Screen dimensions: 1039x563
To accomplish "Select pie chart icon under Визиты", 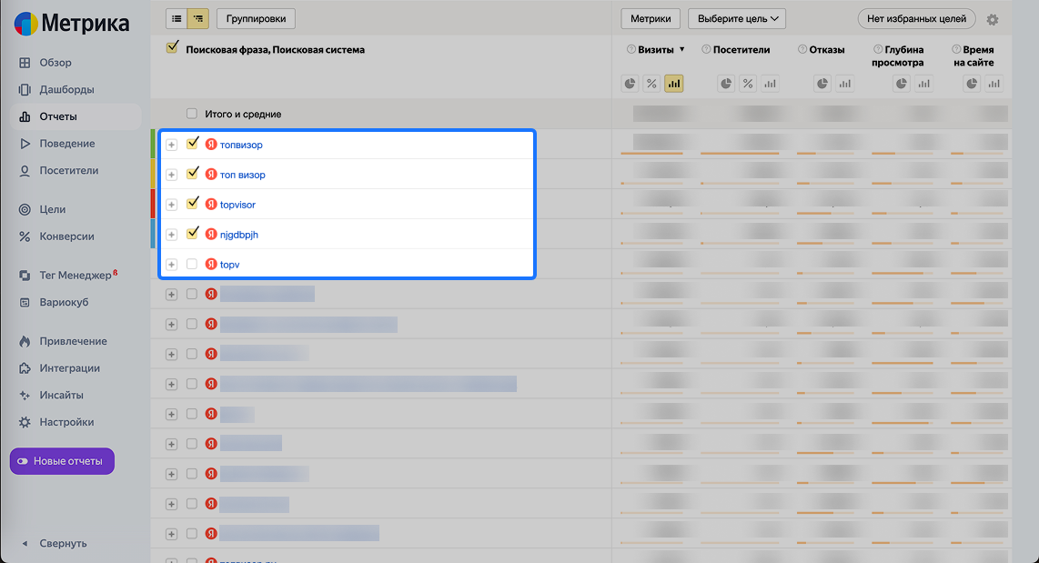I will (x=630, y=84).
